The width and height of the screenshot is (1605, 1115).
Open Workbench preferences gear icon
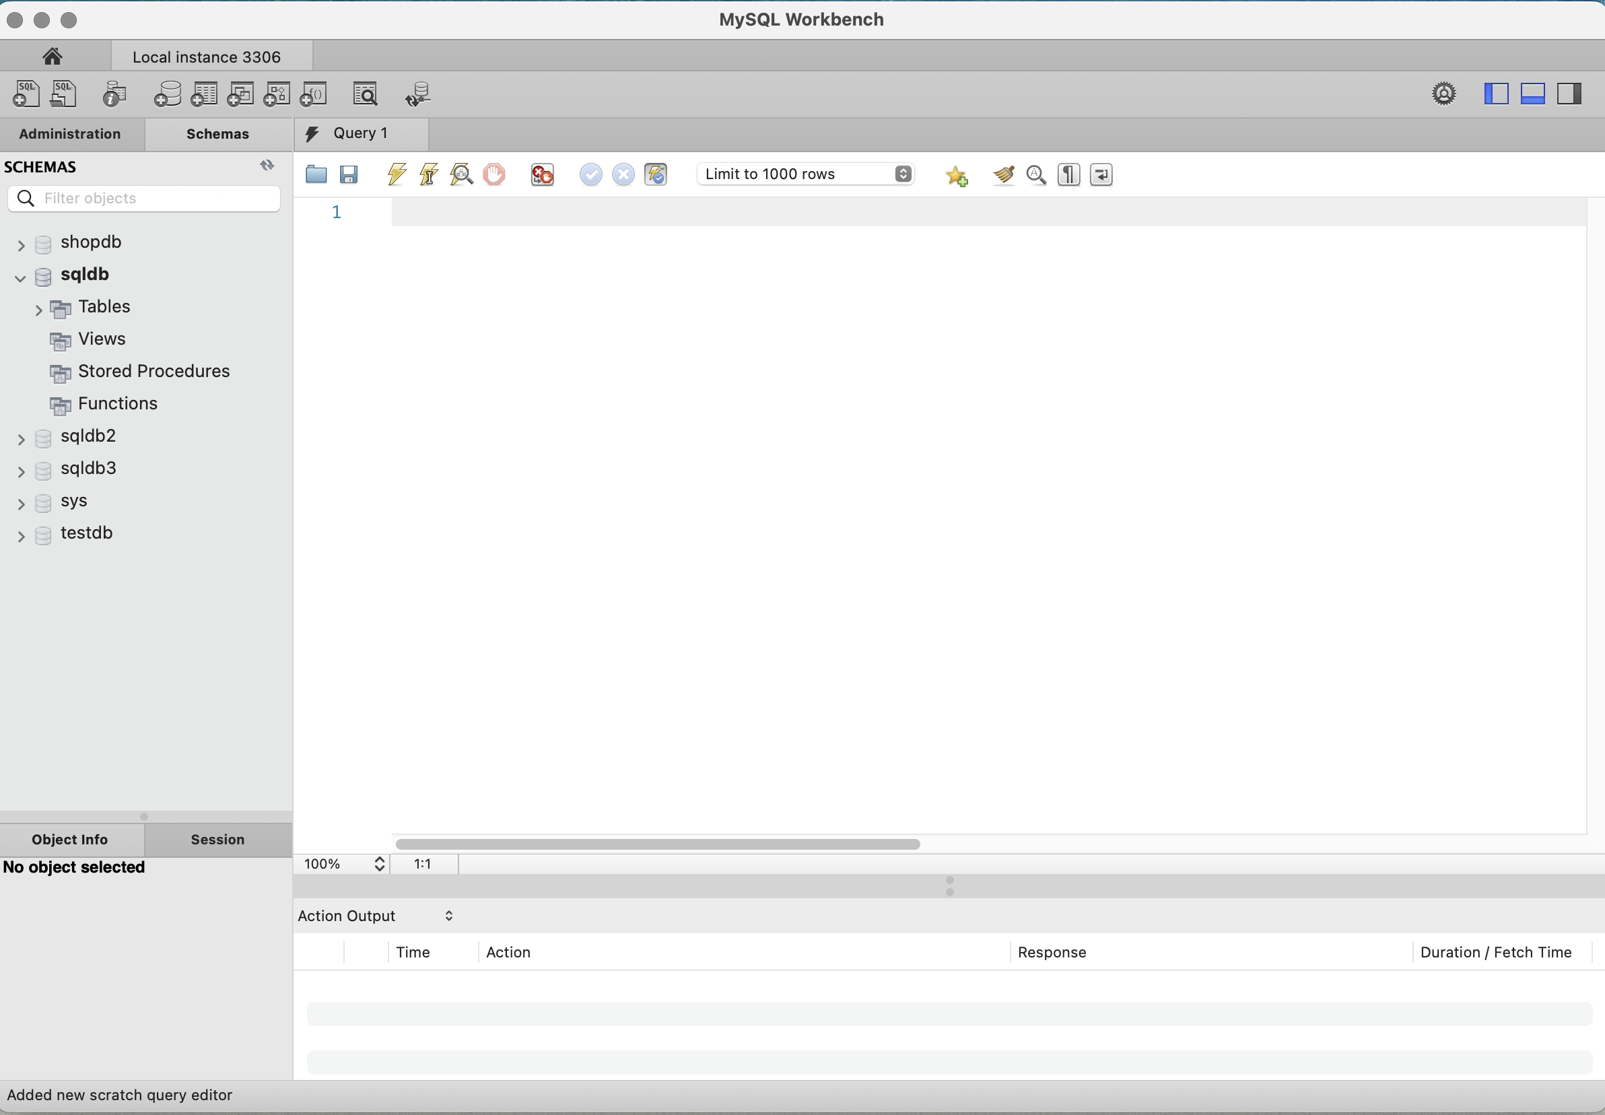coord(1443,94)
